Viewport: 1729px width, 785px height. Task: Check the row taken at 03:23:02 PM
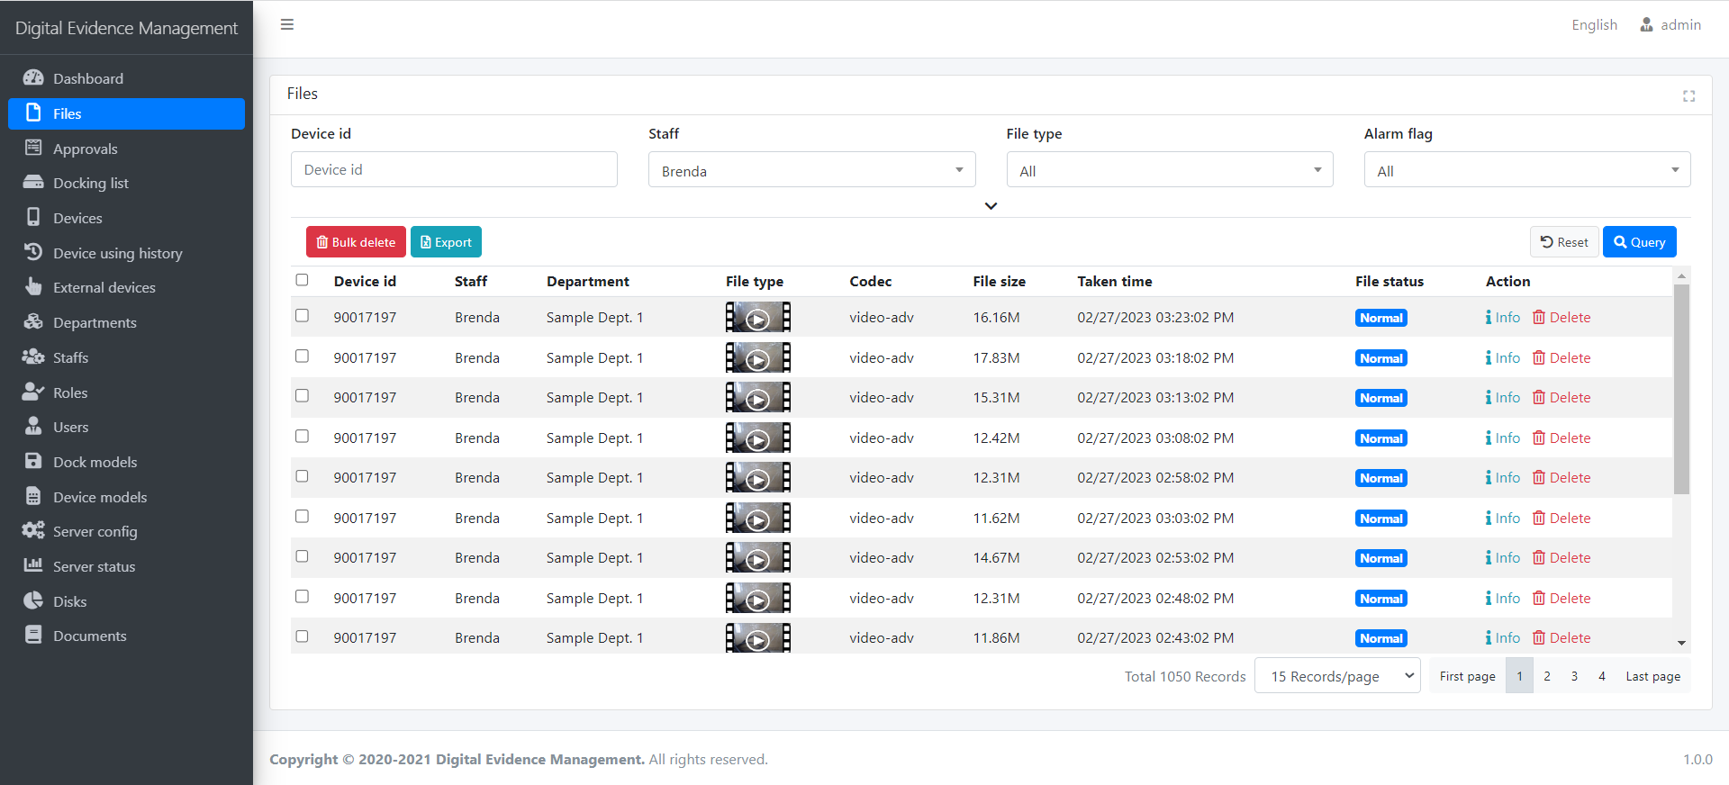point(302,316)
